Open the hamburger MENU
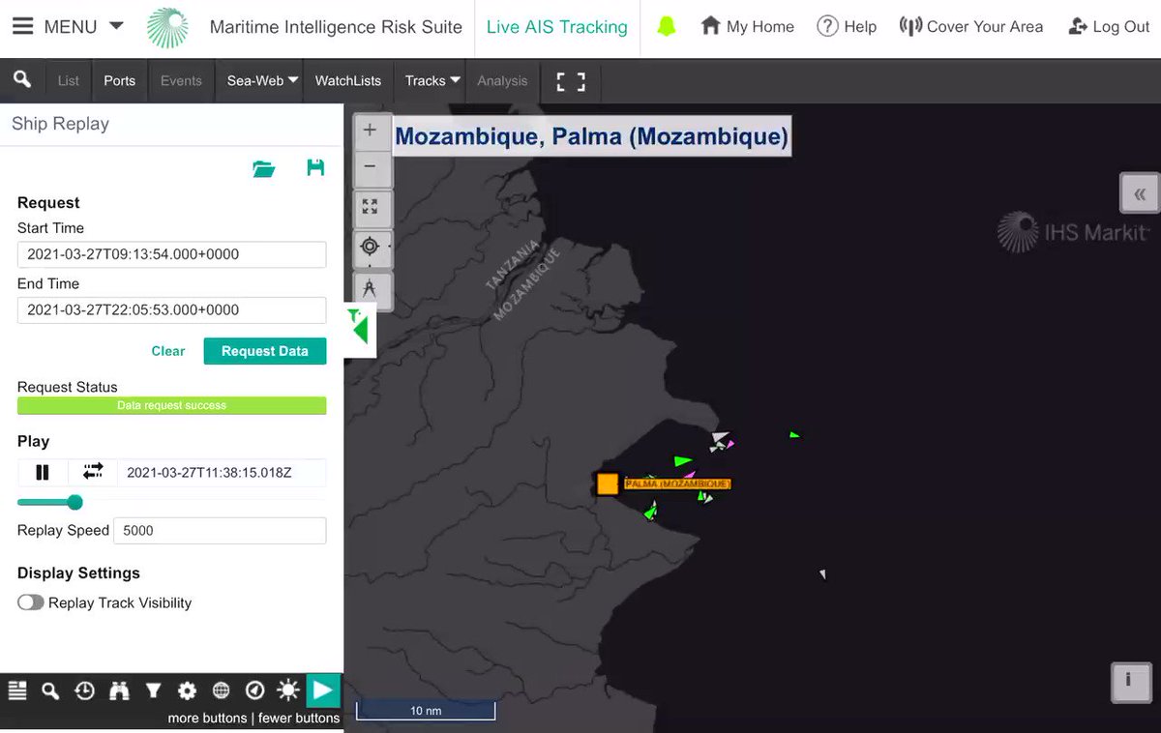The image size is (1161, 733). pyautogui.click(x=22, y=26)
